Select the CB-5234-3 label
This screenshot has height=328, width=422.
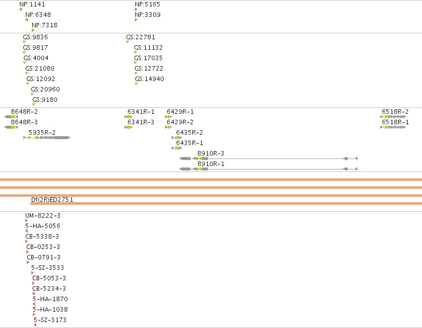[x=49, y=289]
